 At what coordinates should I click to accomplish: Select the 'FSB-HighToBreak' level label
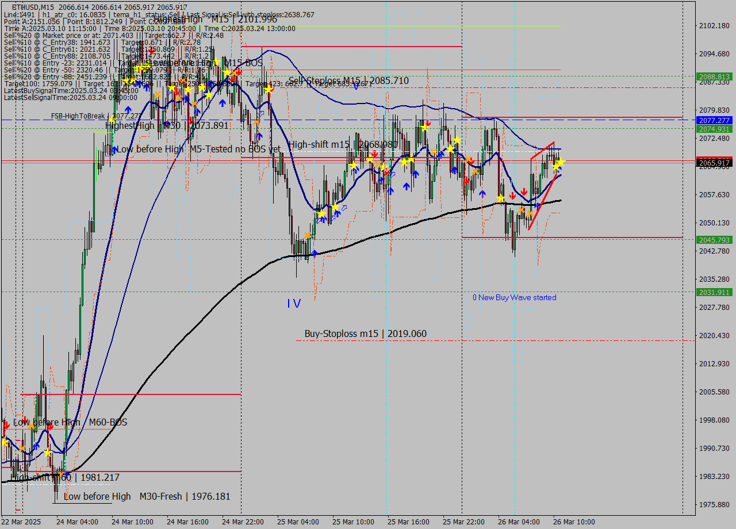78,116
